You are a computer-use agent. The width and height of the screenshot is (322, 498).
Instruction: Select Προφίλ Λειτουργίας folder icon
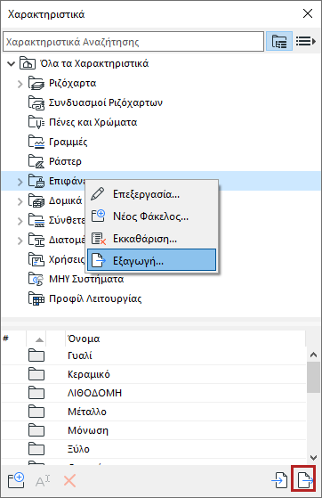36,298
